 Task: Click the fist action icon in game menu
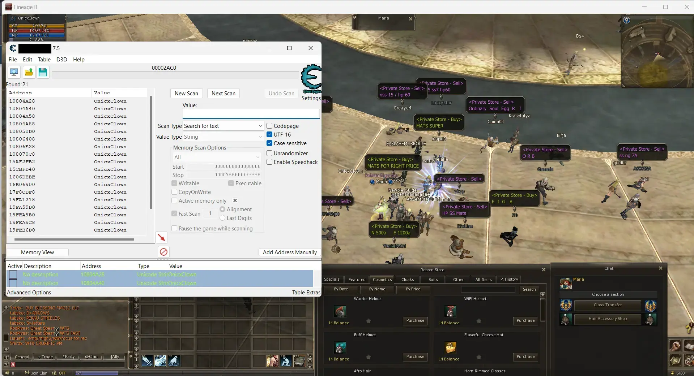tap(675, 346)
